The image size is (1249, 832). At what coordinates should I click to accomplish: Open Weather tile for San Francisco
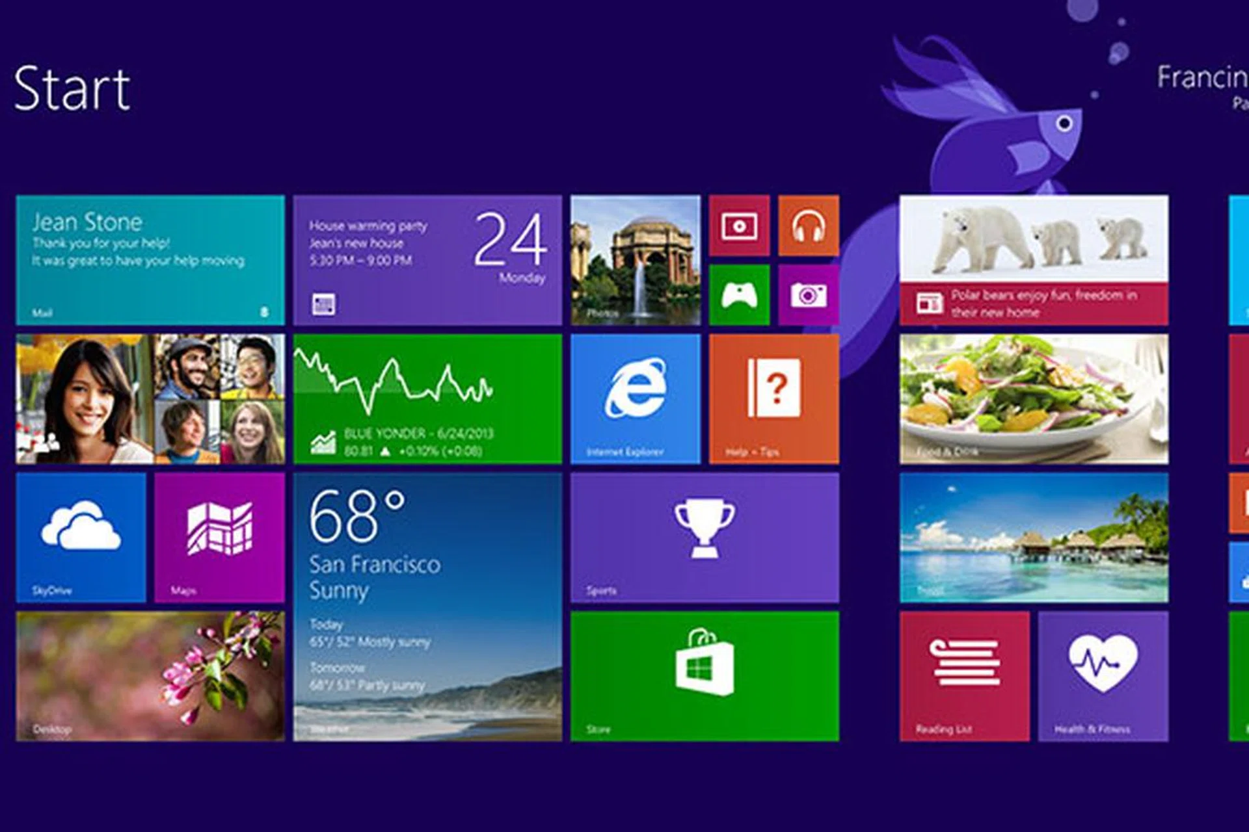427,606
